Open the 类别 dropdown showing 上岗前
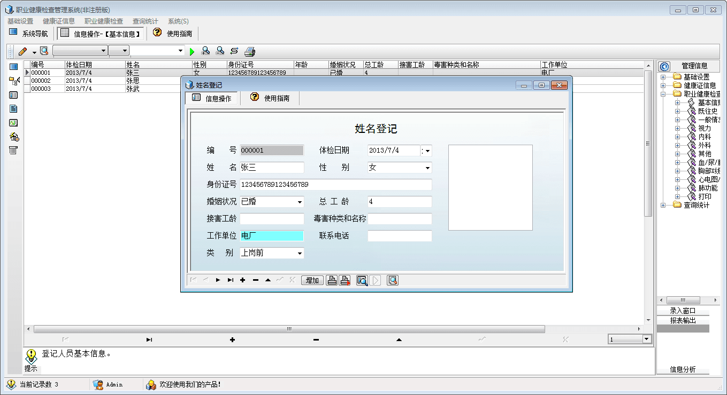 pos(300,253)
